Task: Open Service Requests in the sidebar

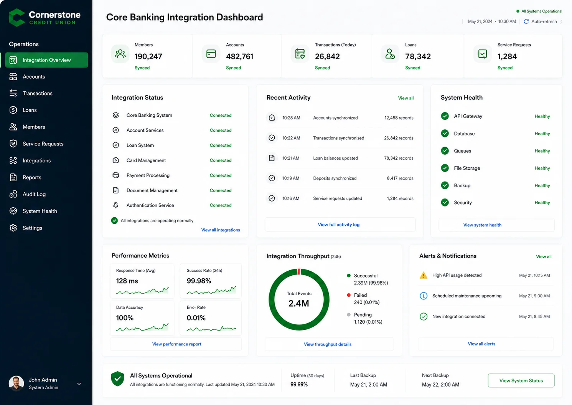Action: tap(47, 144)
